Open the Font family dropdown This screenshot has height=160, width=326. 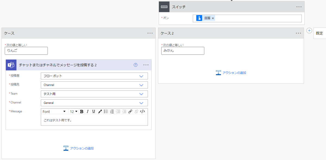point(54,111)
